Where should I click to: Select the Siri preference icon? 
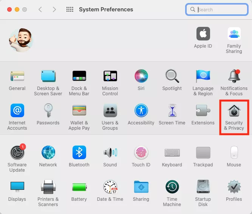click(x=141, y=76)
